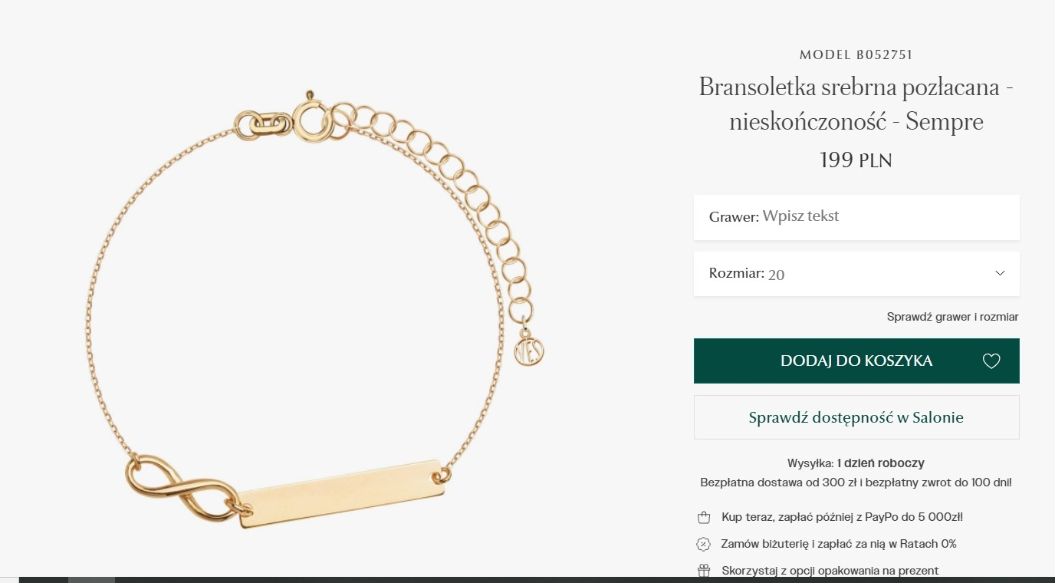Add product with DODAJ DO KOSZYKA
Screen dimensions: 1055x583
[856, 361]
